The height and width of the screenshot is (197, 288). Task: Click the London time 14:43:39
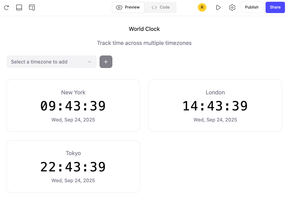pyautogui.click(x=215, y=106)
